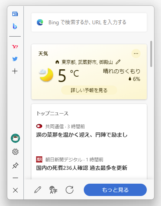This screenshot has width=161, height=206.
Task: Click the もっと見る button
Action: pos(115,190)
